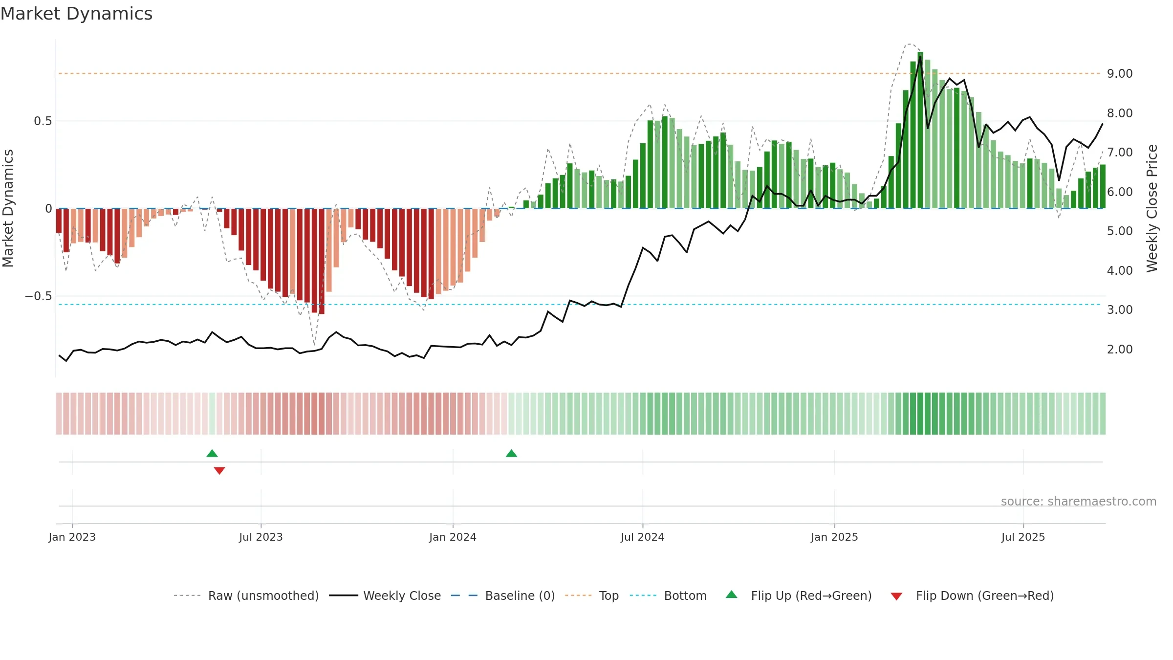Toggle Bottom legend entry
Screen dimensions: 1173x660
point(668,595)
